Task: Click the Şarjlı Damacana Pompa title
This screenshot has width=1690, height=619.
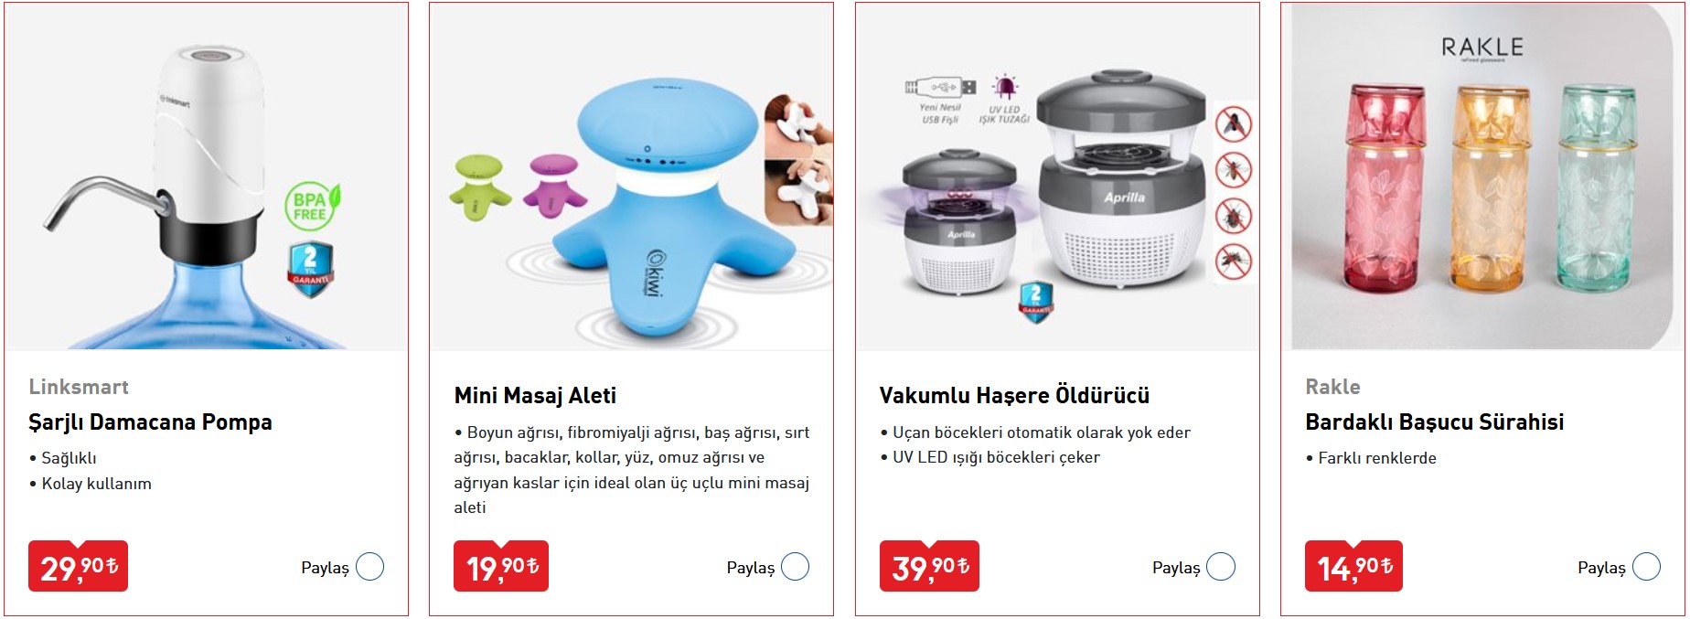Action: coord(150,422)
